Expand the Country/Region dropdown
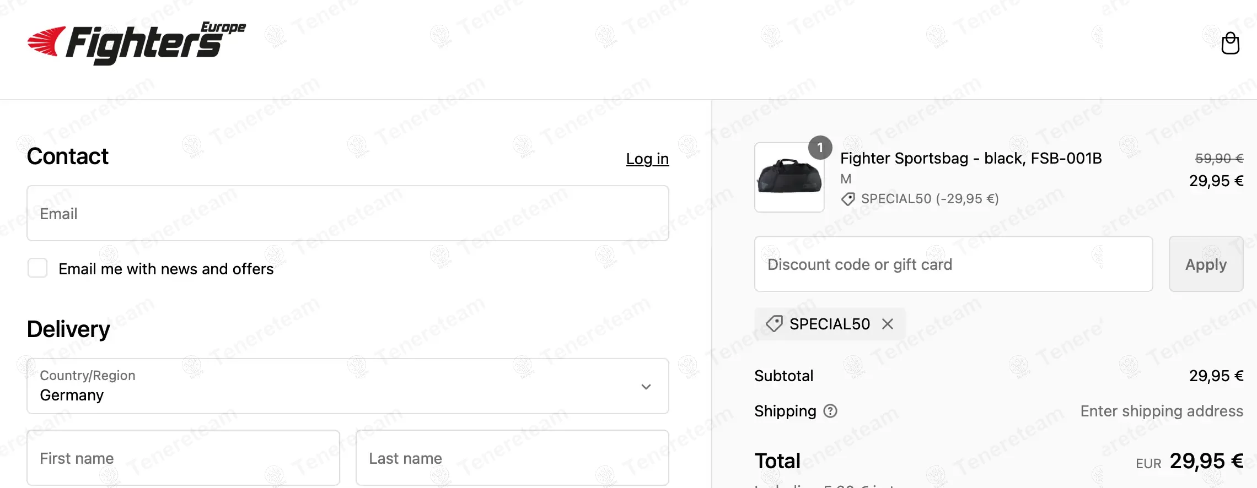This screenshot has height=488, width=1257. pyautogui.click(x=347, y=386)
